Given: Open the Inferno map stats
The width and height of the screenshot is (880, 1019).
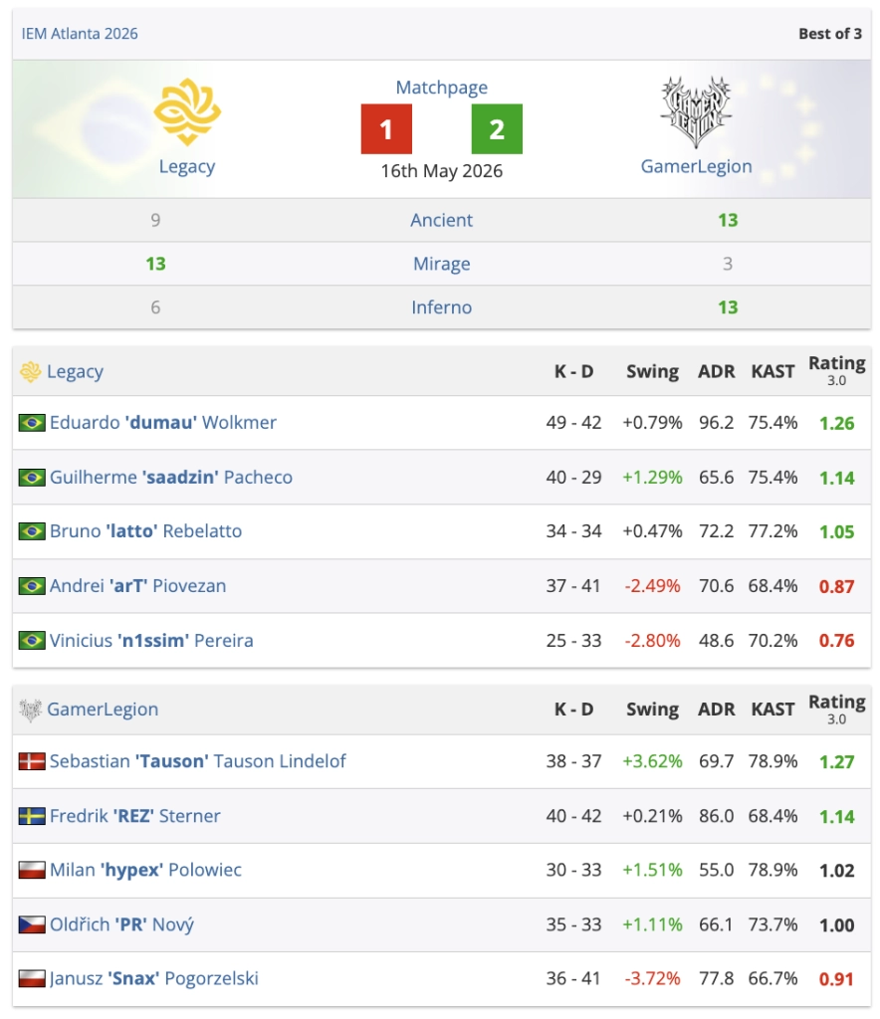Looking at the screenshot, I should coord(442,307).
